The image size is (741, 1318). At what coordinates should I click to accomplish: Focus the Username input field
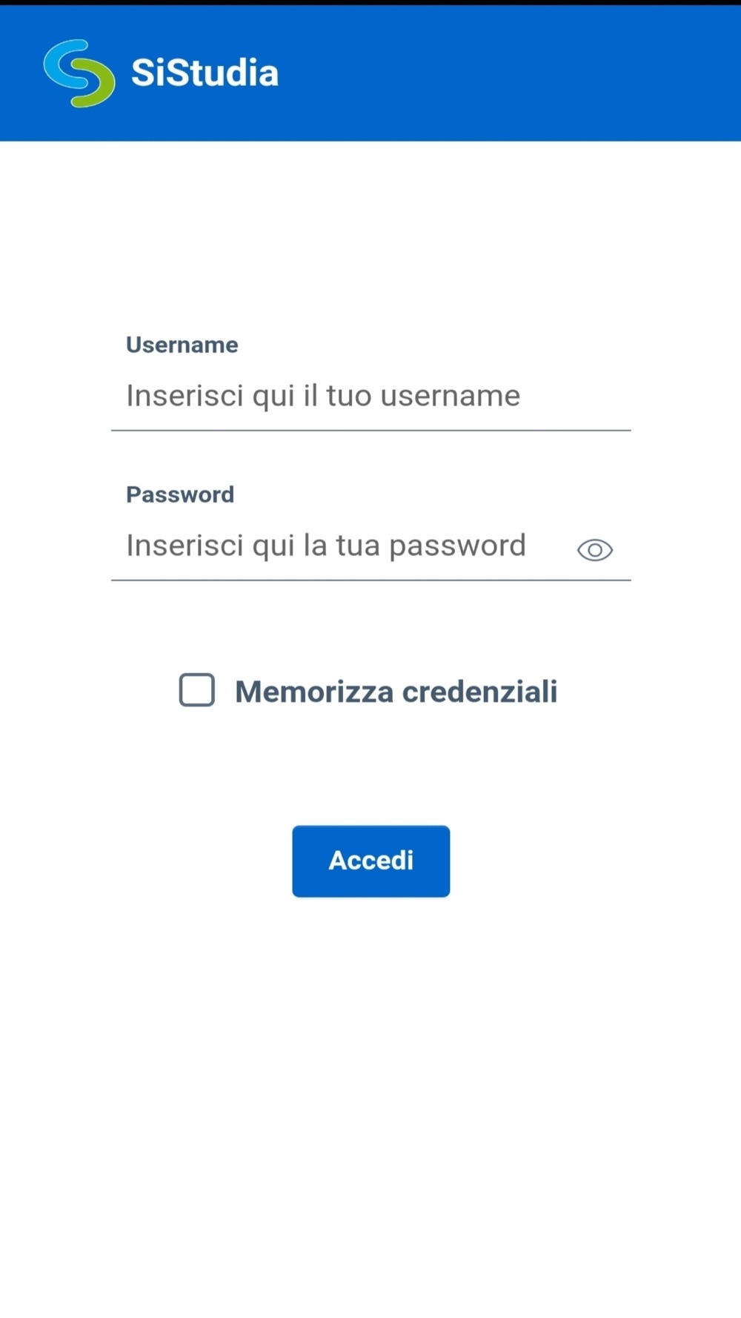(370, 396)
